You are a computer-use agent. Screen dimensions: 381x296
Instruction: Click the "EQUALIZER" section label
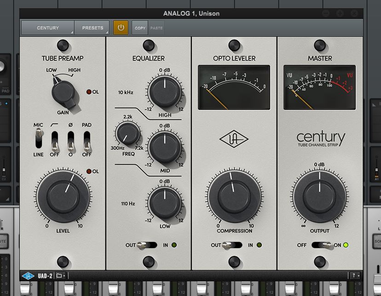coord(149,58)
